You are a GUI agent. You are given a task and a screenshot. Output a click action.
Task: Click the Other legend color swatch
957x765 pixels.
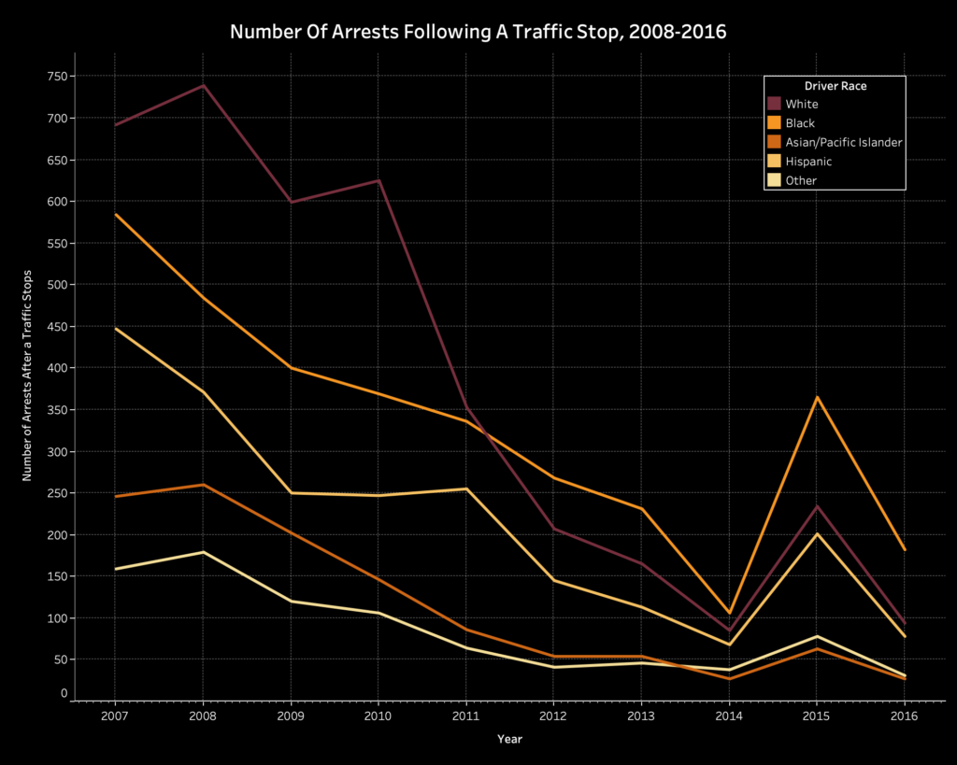pyautogui.click(x=774, y=180)
